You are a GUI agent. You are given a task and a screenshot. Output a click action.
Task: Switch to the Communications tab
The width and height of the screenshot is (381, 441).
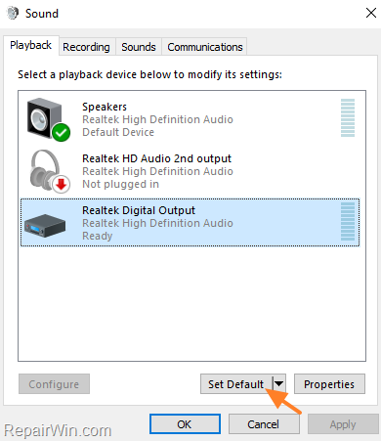[205, 47]
